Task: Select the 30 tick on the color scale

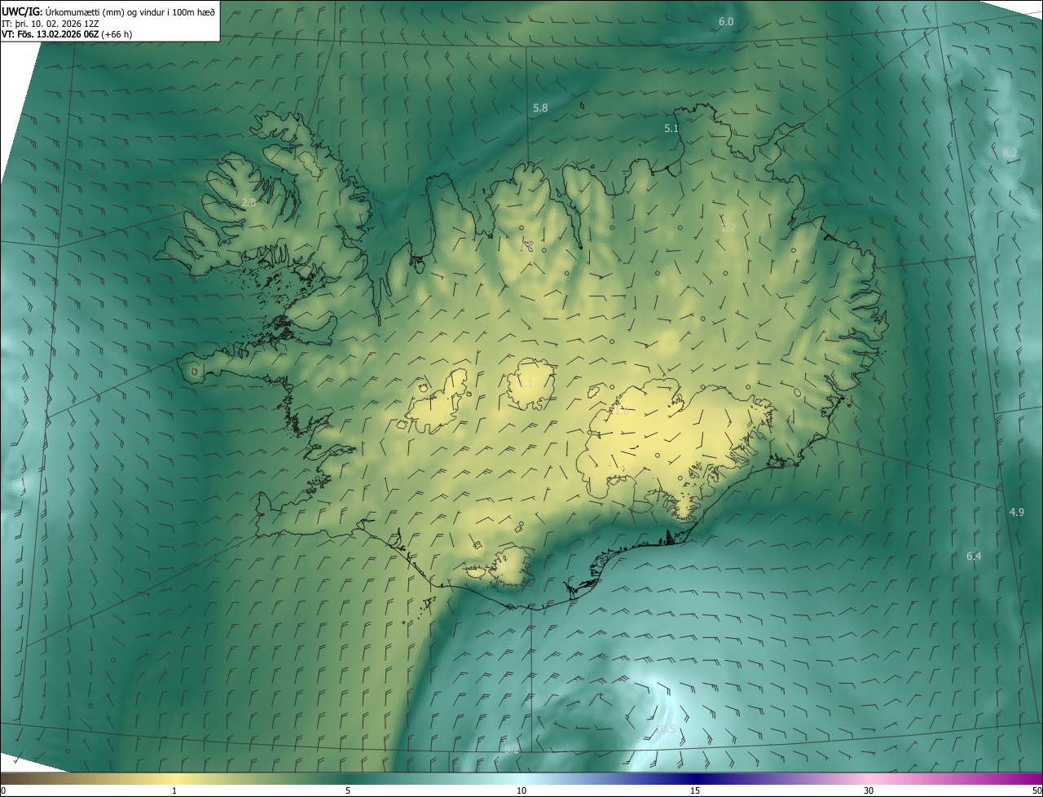Action: tap(869, 790)
